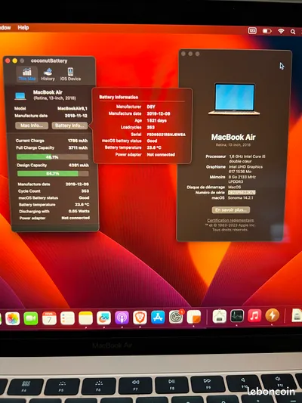This screenshot has height=403, width=302.
Task: Click the 48.1% current charge bar
Action: point(52,157)
